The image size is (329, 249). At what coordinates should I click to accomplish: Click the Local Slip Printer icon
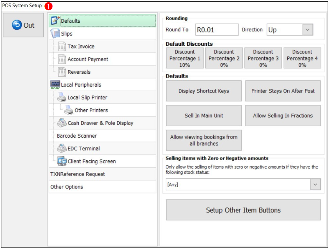(62, 97)
